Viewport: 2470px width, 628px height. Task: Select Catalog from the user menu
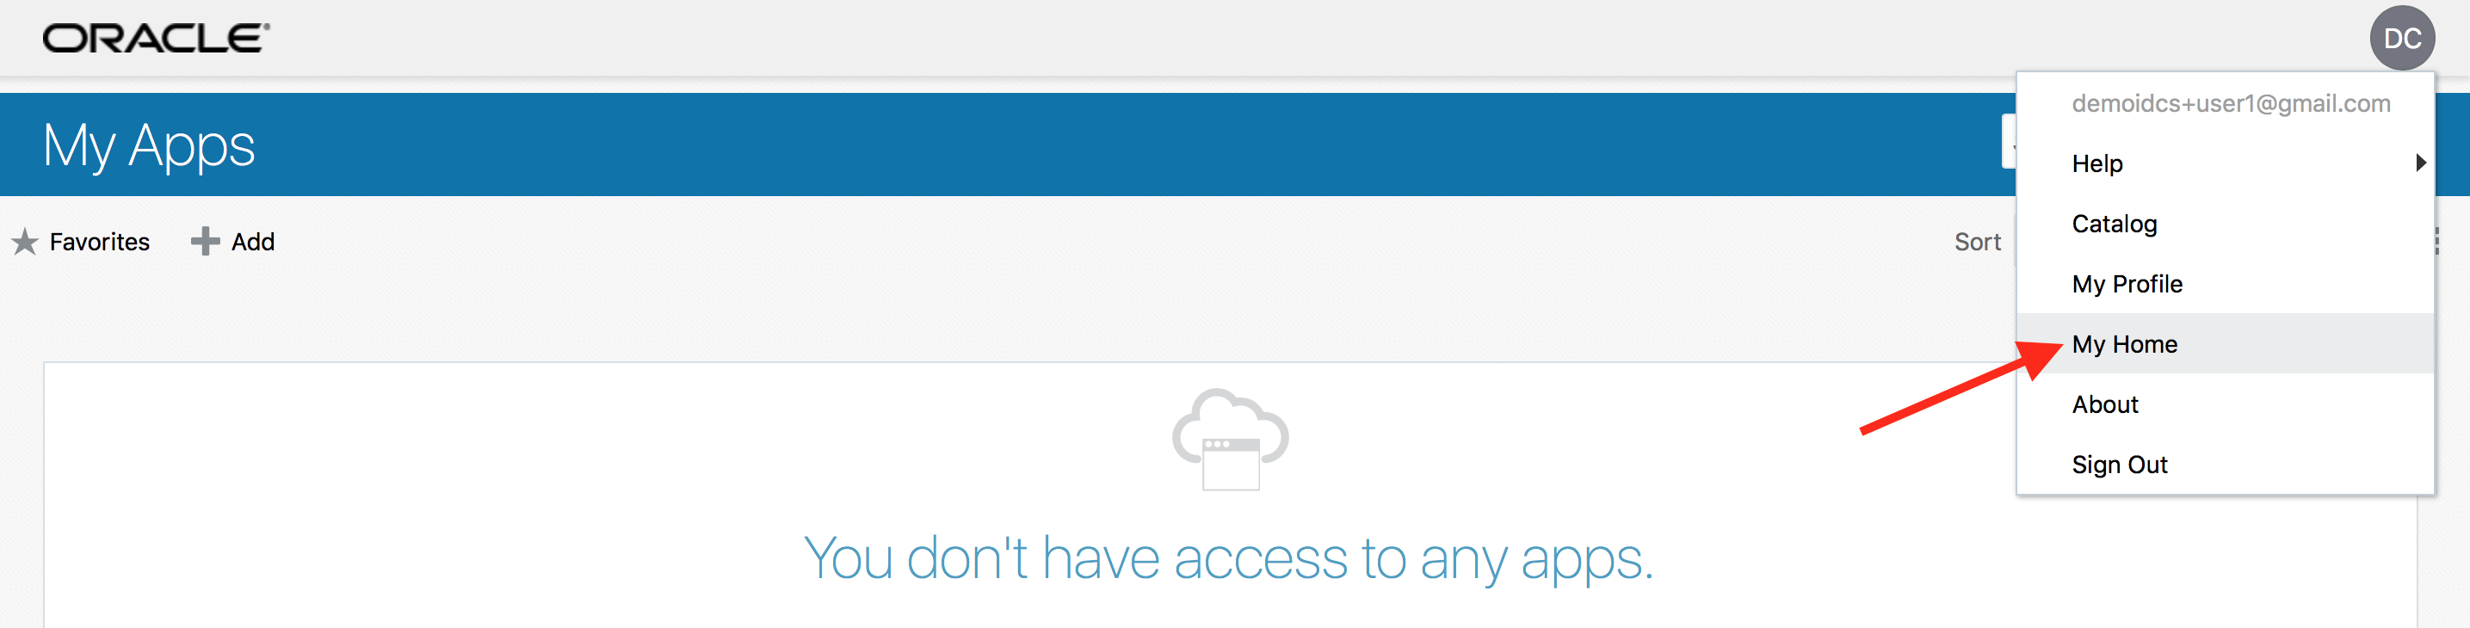point(2225,224)
